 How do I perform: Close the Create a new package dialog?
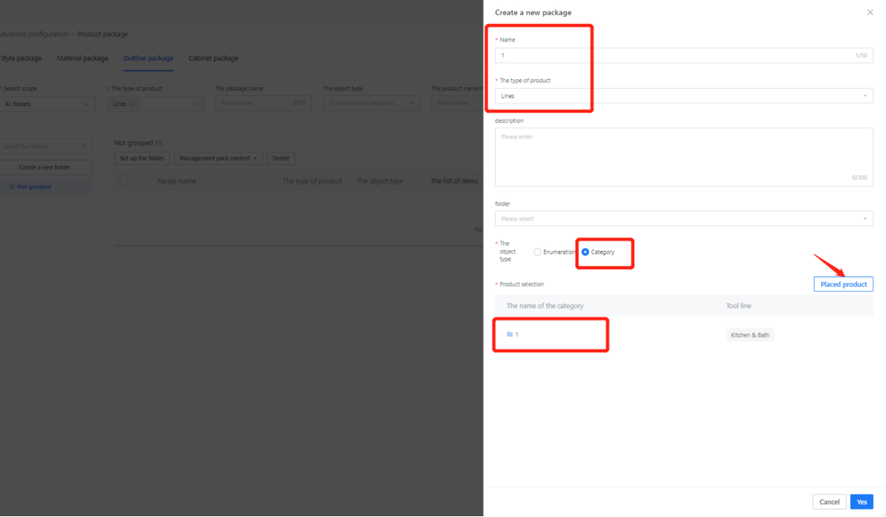[x=870, y=13]
